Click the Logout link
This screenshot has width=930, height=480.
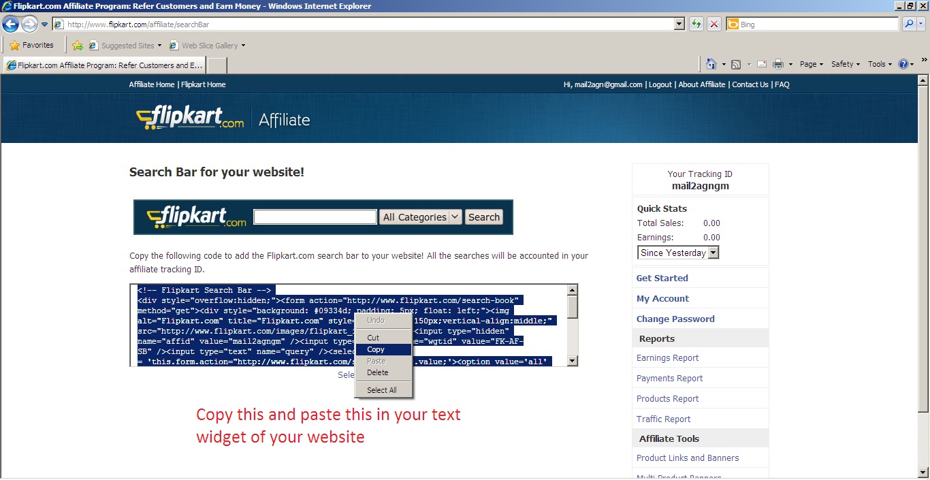point(660,84)
